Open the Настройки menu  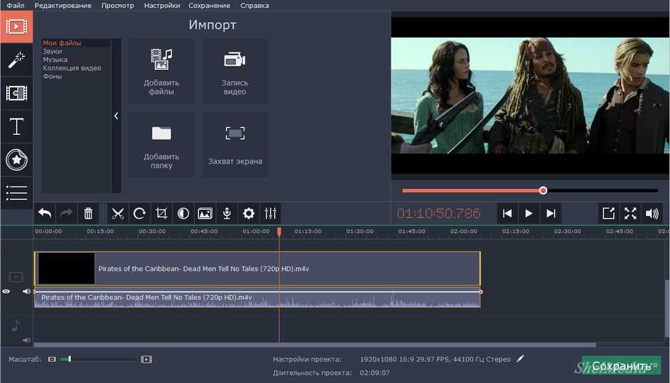(x=162, y=5)
